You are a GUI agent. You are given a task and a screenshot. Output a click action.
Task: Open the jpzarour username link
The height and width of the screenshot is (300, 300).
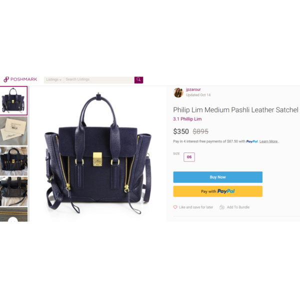point(193,89)
